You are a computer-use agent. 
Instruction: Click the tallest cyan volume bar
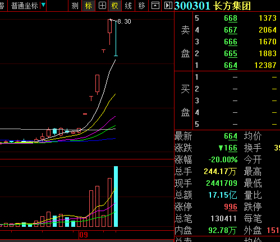pos(116,197)
